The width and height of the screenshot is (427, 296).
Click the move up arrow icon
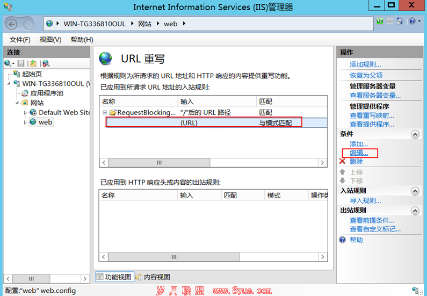(342, 172)
